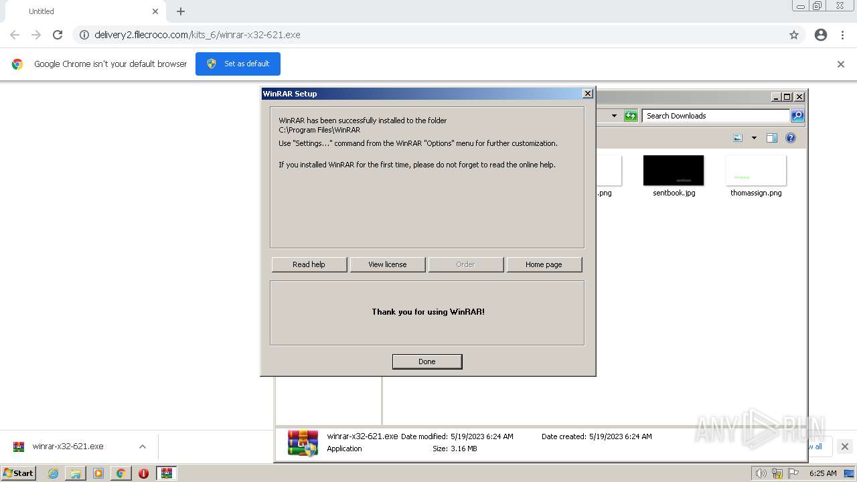Maximize the Explorer Downloads window

(x=787, y=96)
